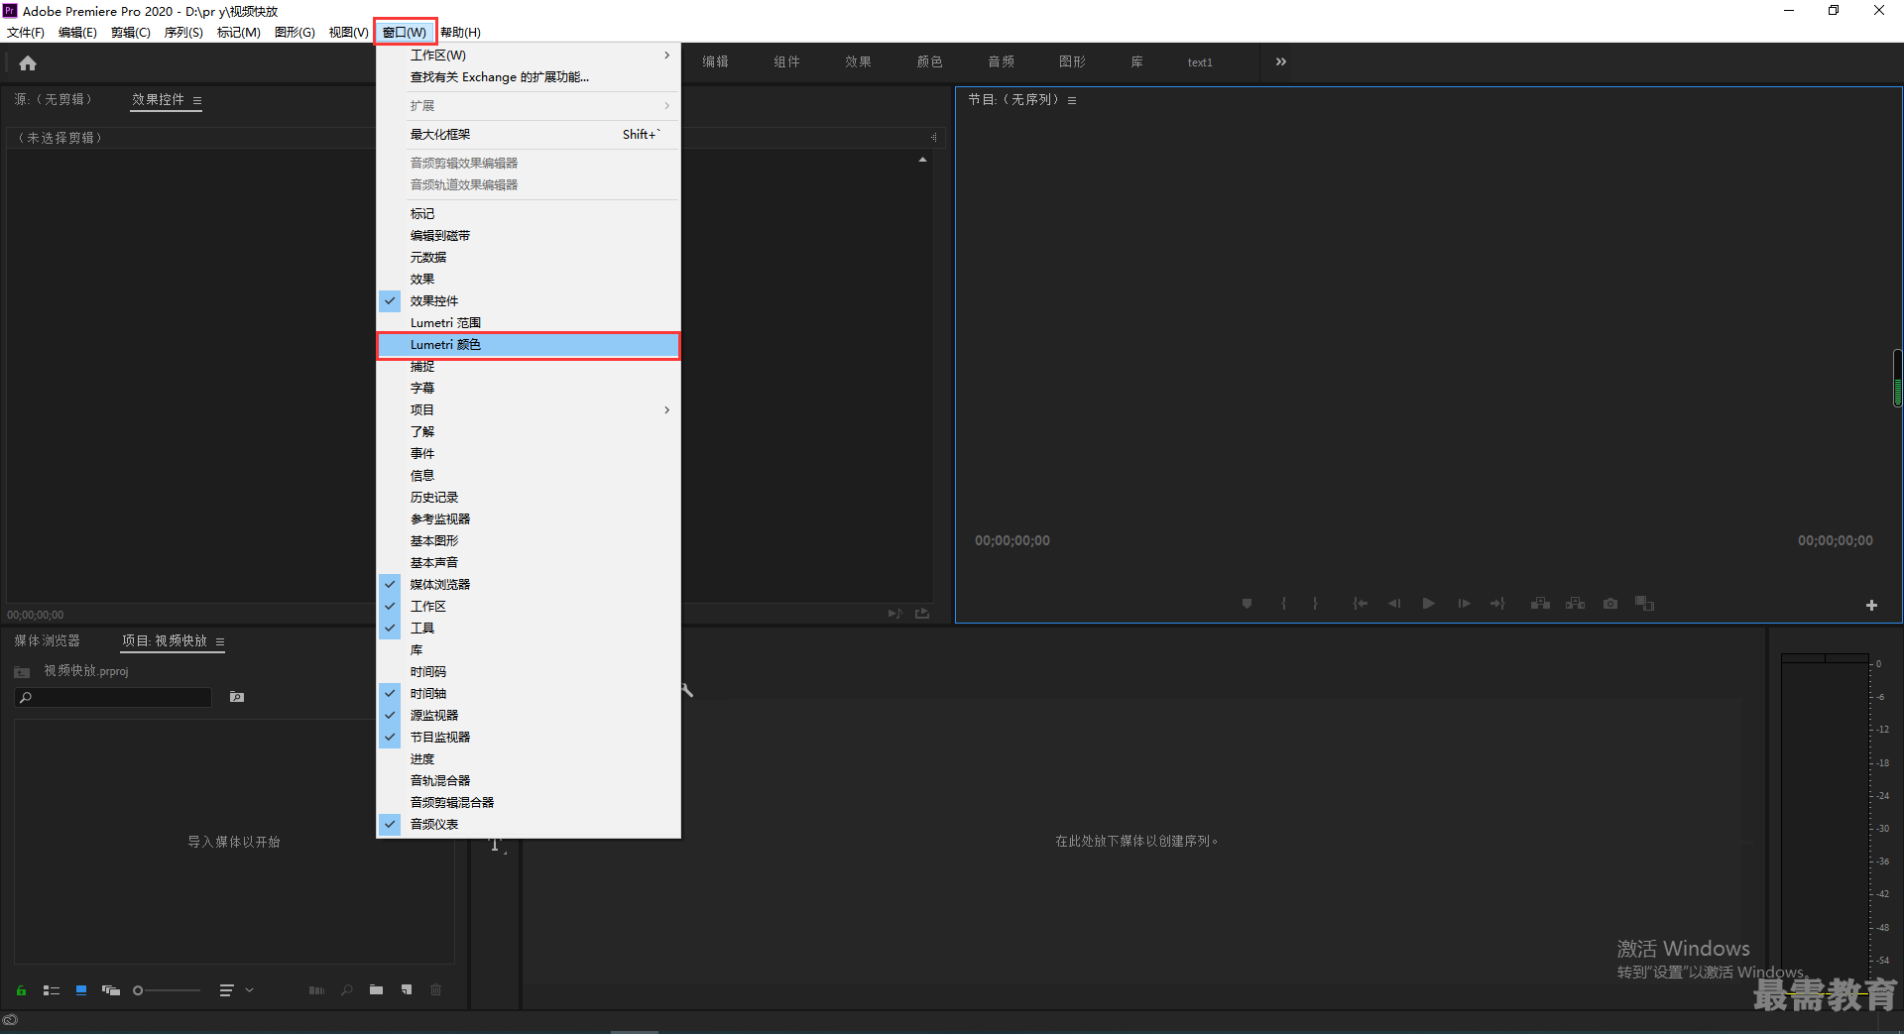Toggle the green project lock icon
This screenshot has width=1904, height=1034.
[21, 989]
